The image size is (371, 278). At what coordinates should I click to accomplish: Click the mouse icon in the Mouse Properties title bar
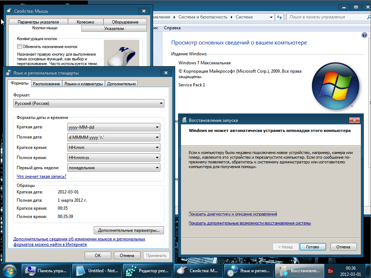[x=9, y=11]
